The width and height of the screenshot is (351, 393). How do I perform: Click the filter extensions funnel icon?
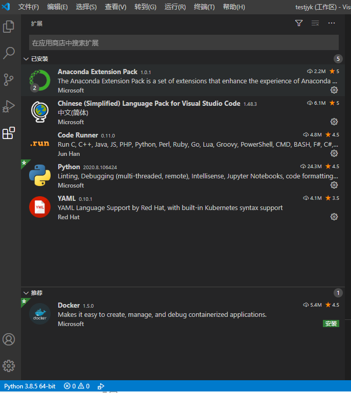tap(299, 24)
